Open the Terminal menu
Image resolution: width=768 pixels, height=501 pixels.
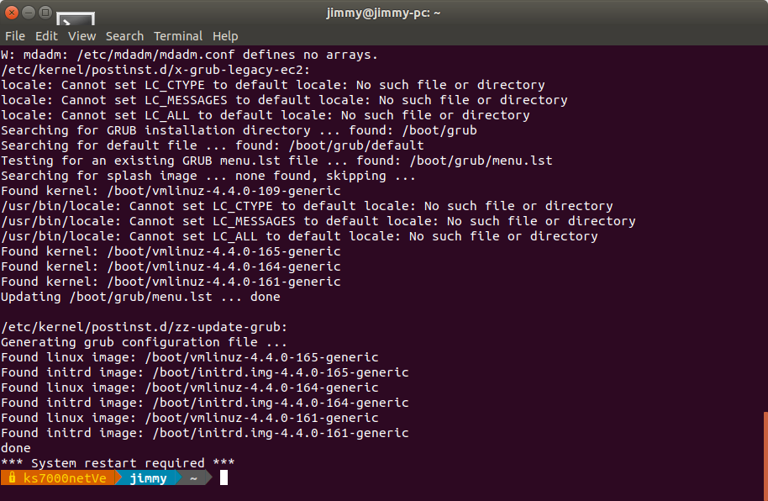(178, 36)
